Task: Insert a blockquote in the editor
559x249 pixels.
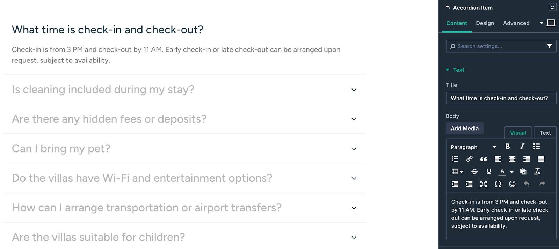Action: (x=484, y=159)
